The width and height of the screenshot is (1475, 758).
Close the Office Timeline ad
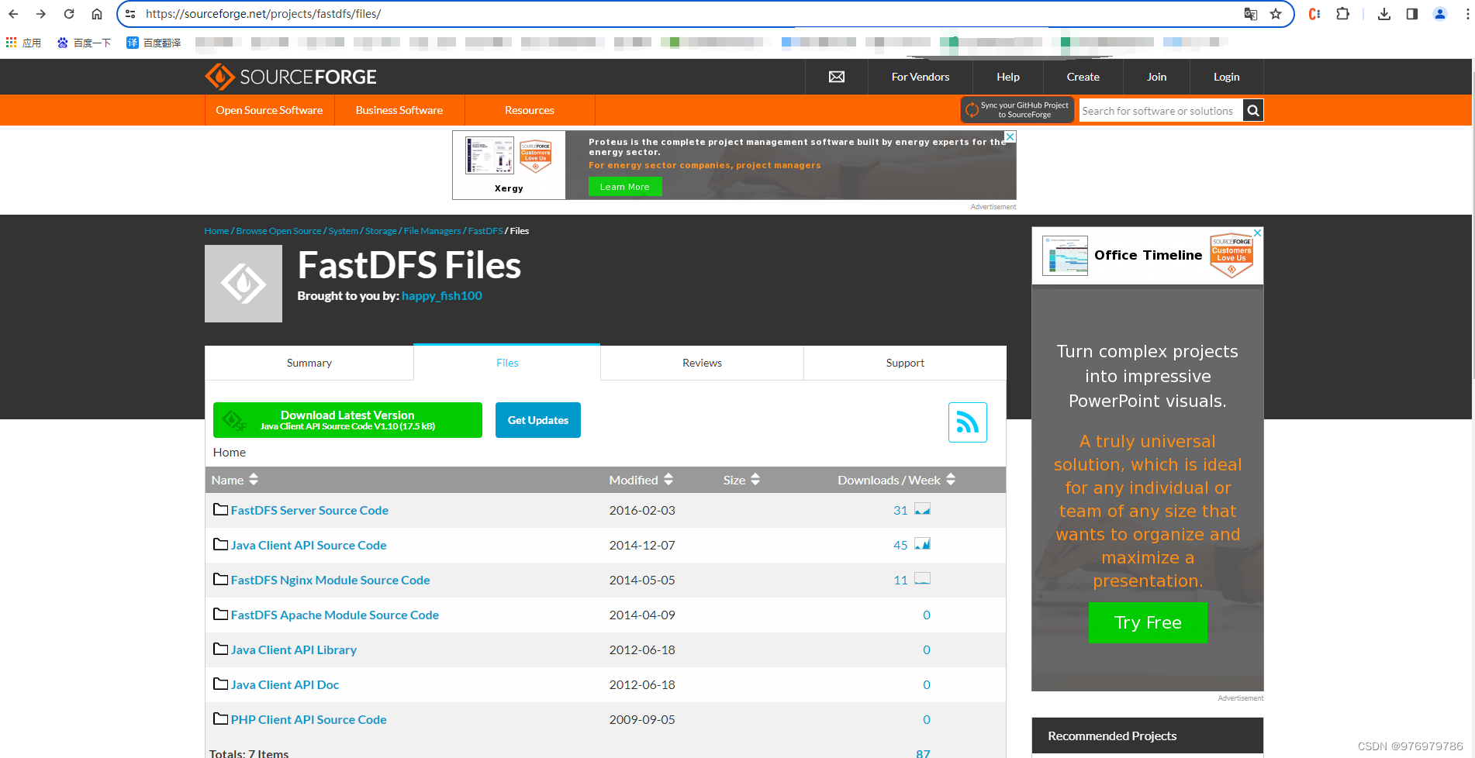pos(1258,233)
